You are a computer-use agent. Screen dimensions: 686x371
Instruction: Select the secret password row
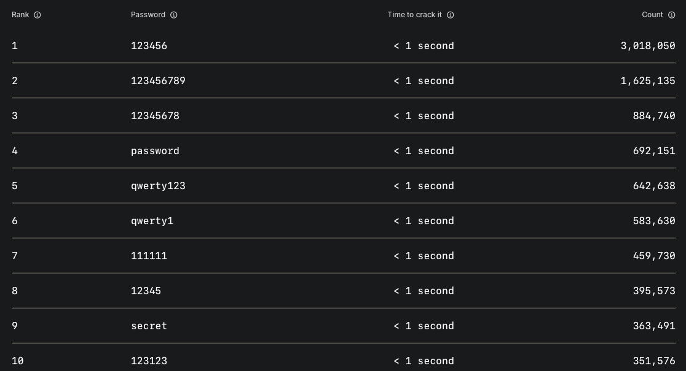pyautogui.click(x=149, y=326)
